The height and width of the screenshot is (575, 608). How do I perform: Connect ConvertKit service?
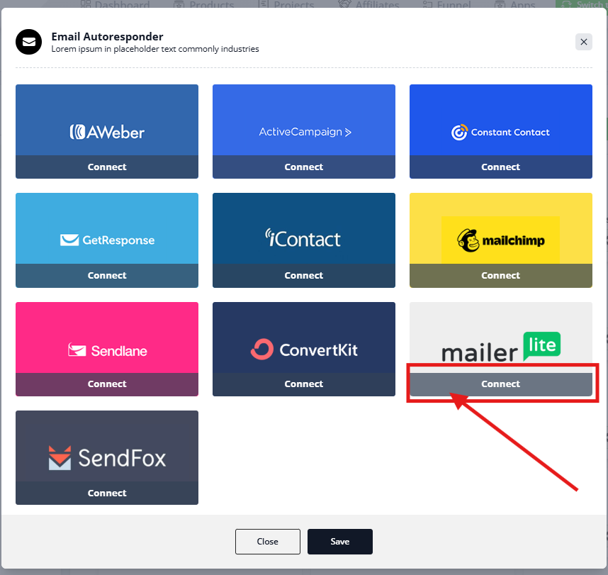[303, 384]
